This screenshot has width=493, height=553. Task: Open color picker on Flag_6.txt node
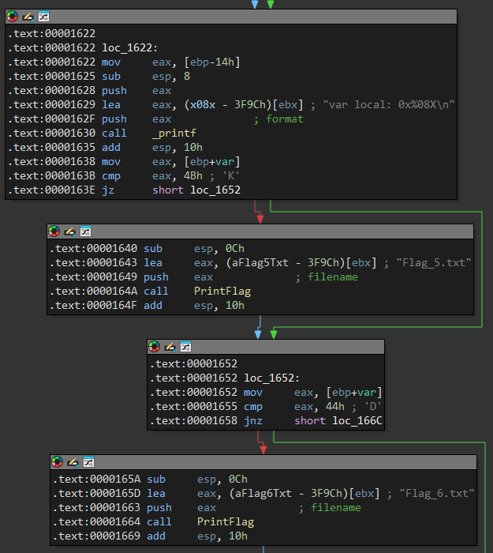pyautogui.click(x=58, y=462)
